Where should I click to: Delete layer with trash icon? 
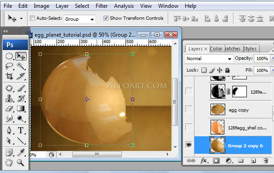click(266, 161)
